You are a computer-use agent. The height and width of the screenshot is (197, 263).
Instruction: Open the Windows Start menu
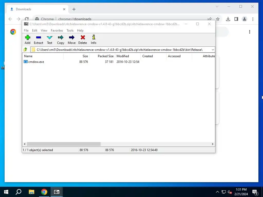point(6,192)
